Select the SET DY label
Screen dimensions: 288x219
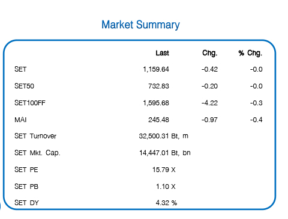point(26,203)
